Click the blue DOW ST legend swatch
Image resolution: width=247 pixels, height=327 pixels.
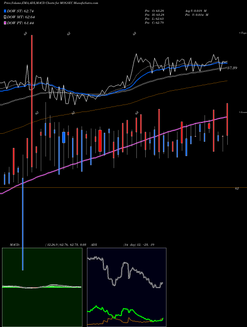tap(5, 11)
